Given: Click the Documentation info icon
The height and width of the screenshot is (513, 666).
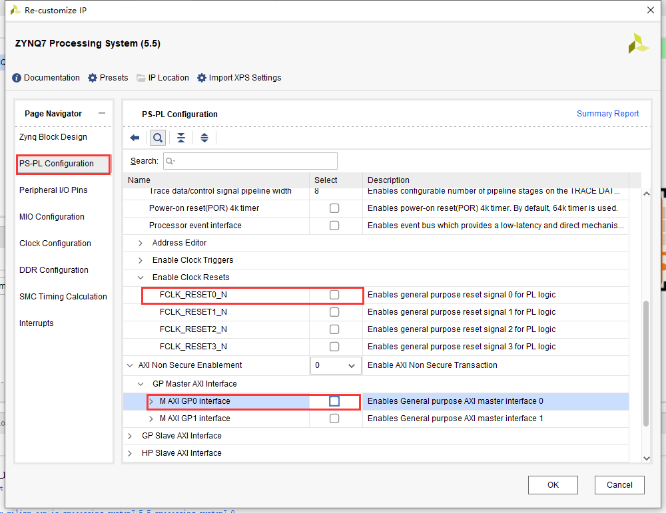Looking at the screenshot, I should (17, 78).
